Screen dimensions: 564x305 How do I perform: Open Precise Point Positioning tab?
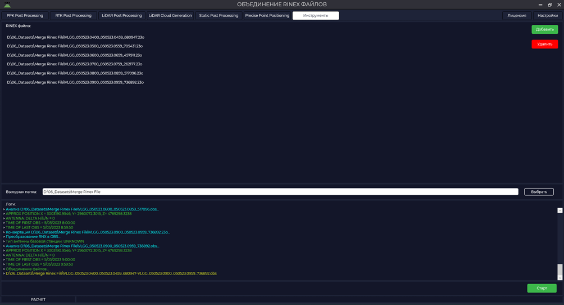click(x=267, y=16)
